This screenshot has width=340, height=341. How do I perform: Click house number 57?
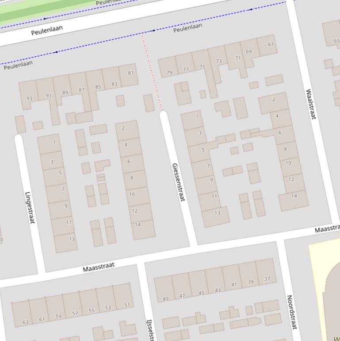pyautogui.click(x=75, y=314)
